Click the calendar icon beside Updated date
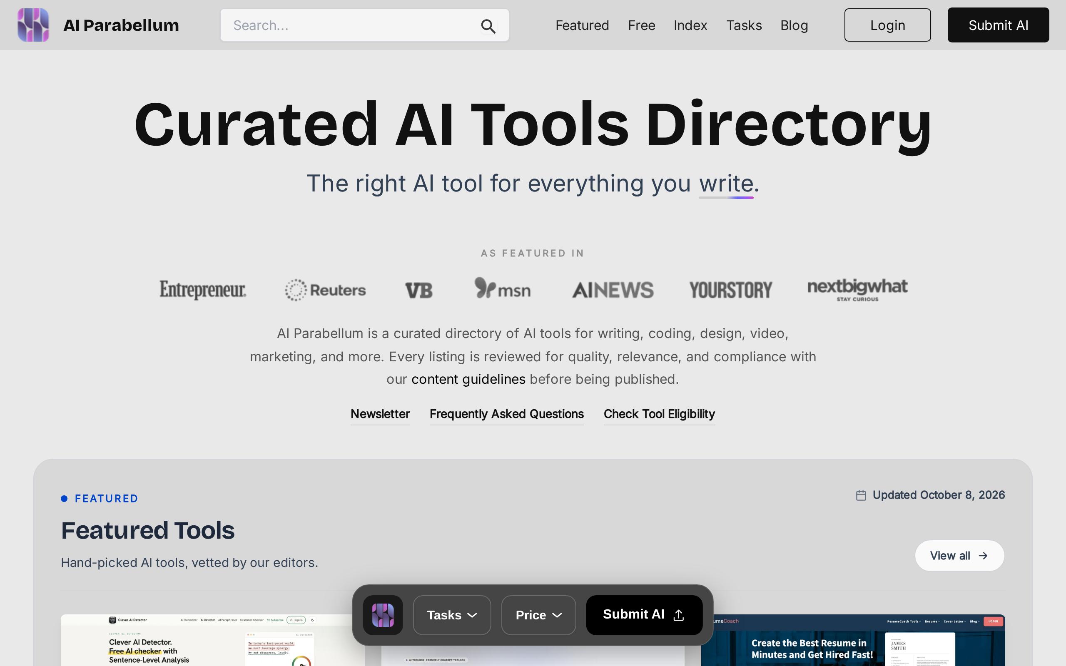 [x=861, y=495]
